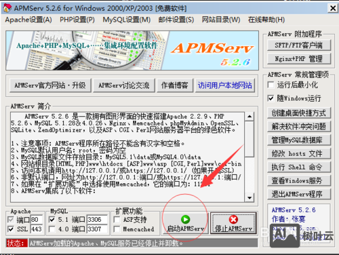
Task: Open the PHP设置(P) menu
Action: coord(77,20)
